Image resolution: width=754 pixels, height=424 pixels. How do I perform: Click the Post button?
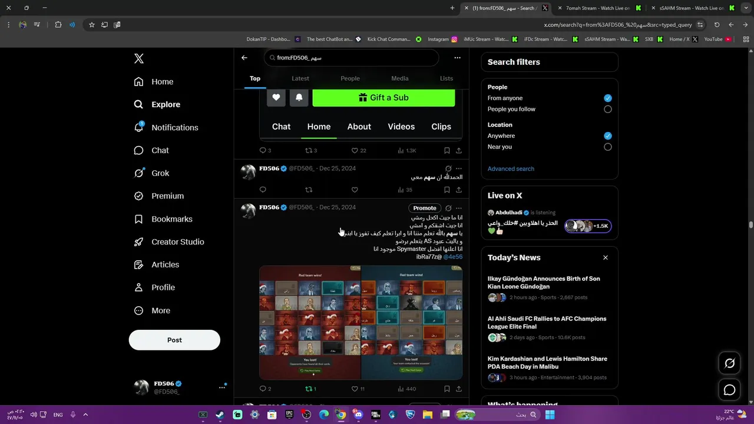click(174, 340)
